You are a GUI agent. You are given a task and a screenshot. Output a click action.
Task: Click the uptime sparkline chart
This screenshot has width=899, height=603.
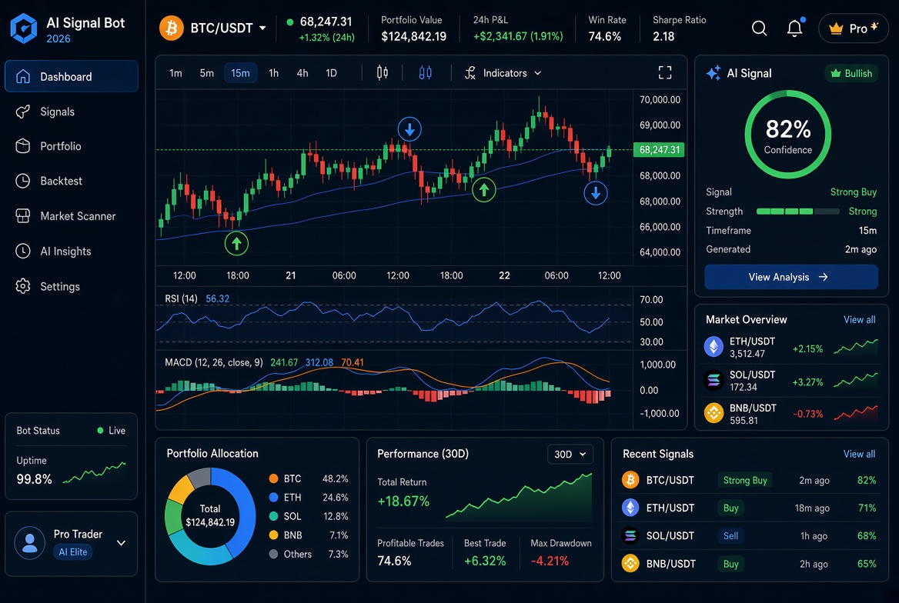[x=94, y=472]
